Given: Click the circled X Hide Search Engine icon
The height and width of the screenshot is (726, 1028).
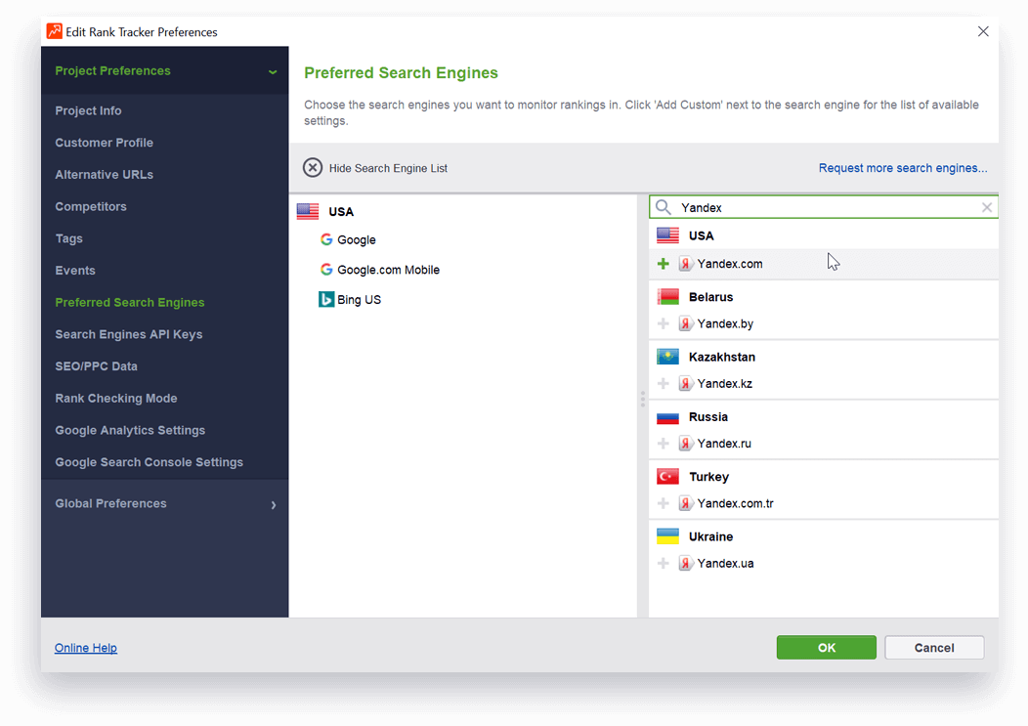Looking at the screenshot, I should (x=313, y=168).
